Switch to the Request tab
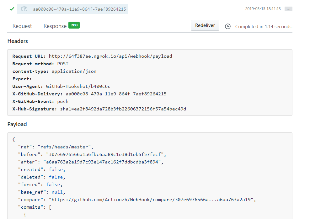Viewport: 310px width, 219px height. coord(22,26)
